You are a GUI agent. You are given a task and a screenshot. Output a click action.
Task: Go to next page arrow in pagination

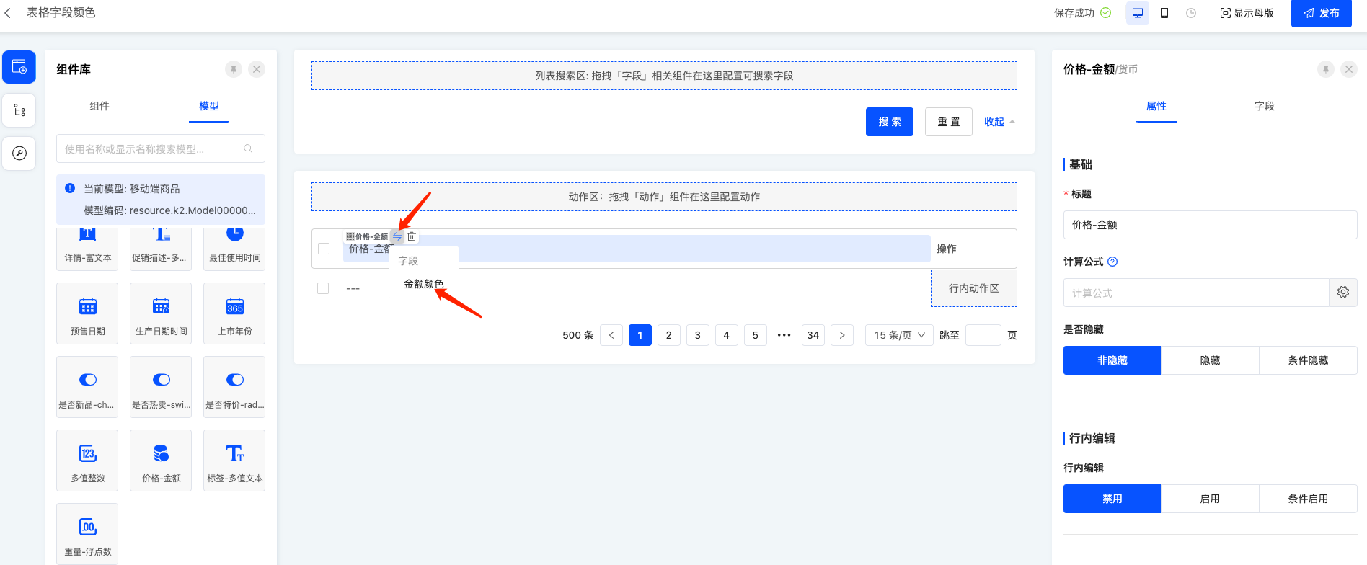(x=842, y=335)
